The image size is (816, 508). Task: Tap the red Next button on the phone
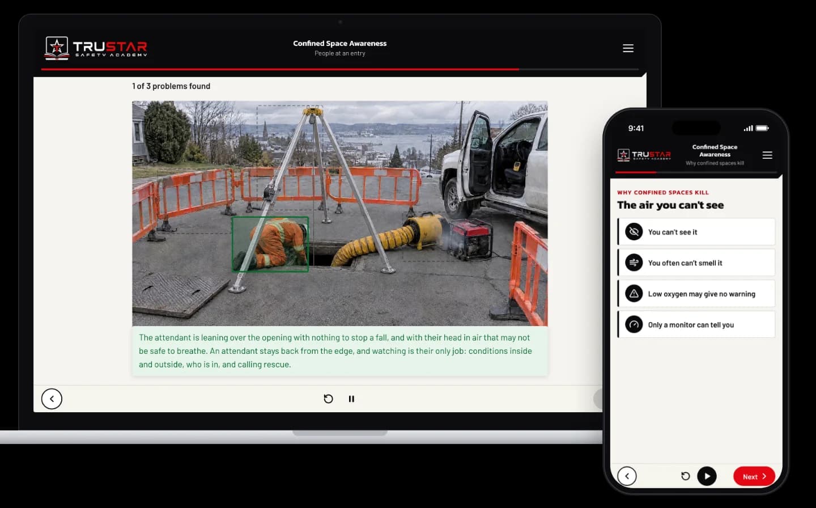754,476
